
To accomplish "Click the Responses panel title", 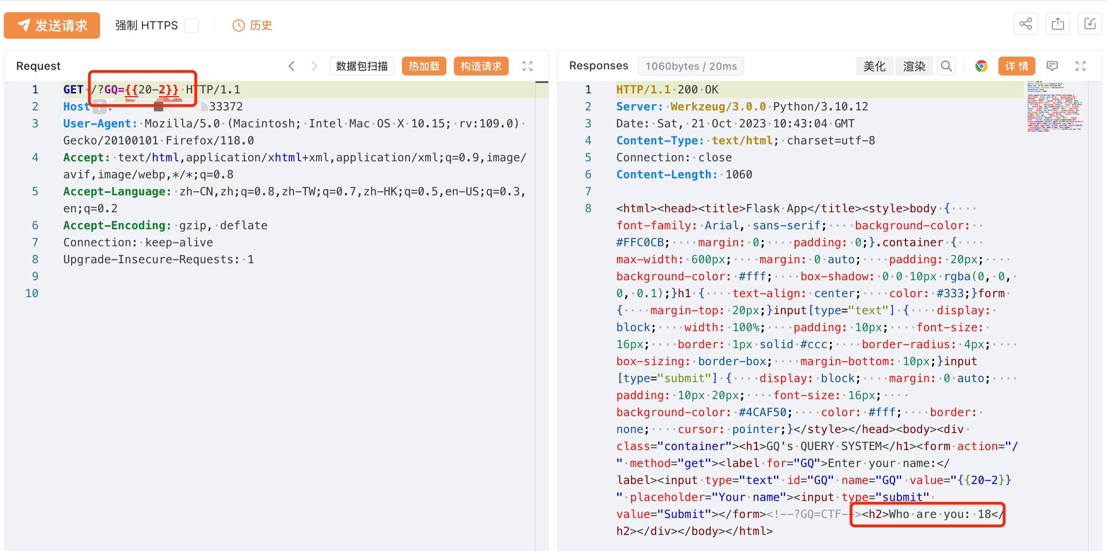I will (598, 66).
